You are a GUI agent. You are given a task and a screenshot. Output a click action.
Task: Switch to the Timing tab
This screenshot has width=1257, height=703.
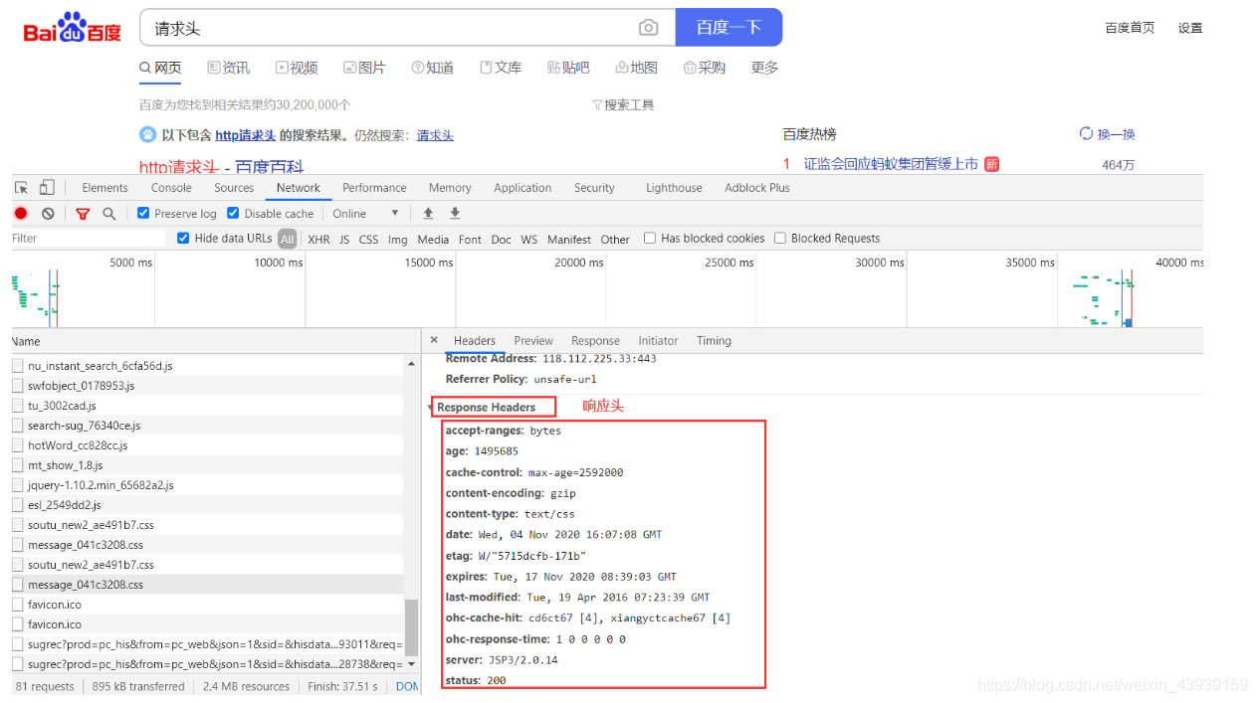714,340
